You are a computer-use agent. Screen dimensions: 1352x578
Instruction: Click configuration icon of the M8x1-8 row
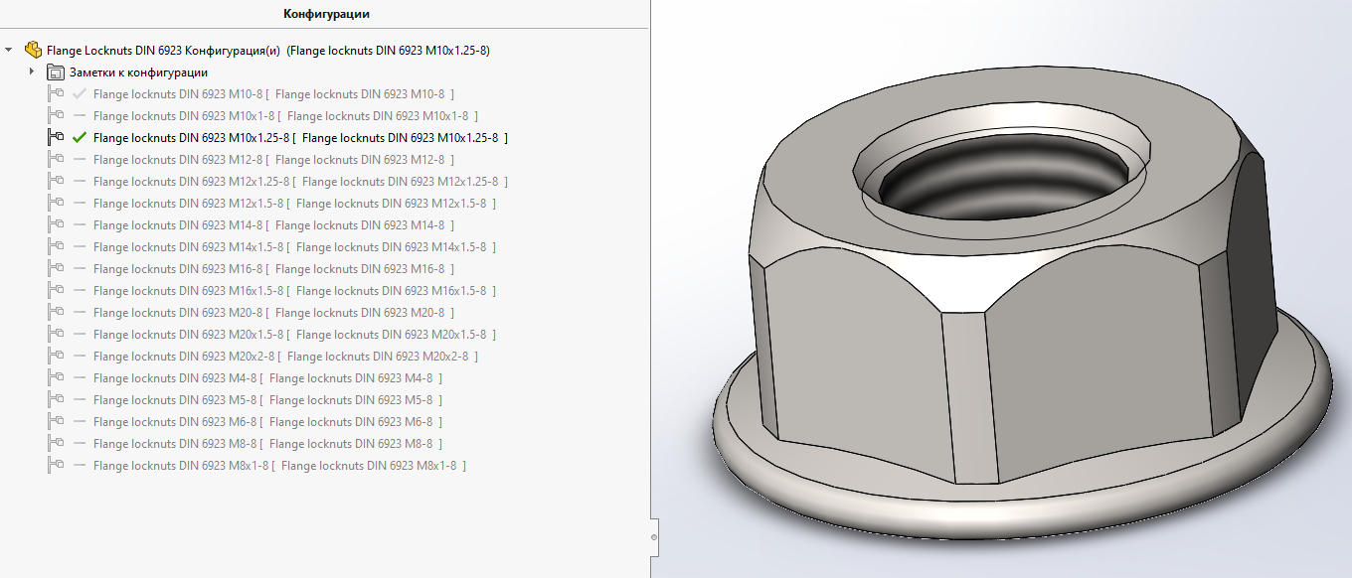(x=56, y=465)
